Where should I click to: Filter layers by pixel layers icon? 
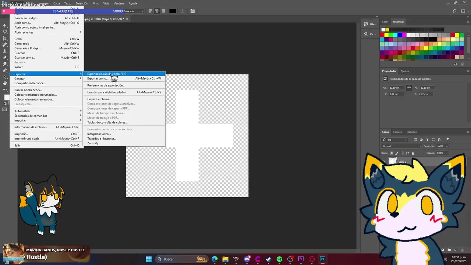point(415,140)
